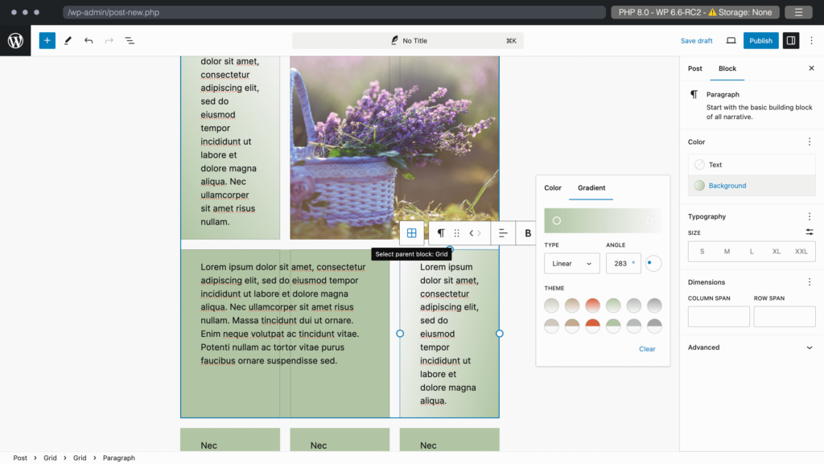Open the preview device icon
The image size is (824, 464).
tap(731, 40)
